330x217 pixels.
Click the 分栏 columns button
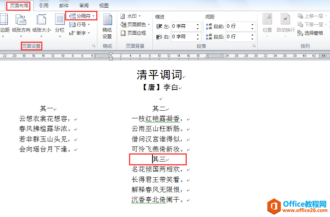pyautogui.click(x=60, y=26)
